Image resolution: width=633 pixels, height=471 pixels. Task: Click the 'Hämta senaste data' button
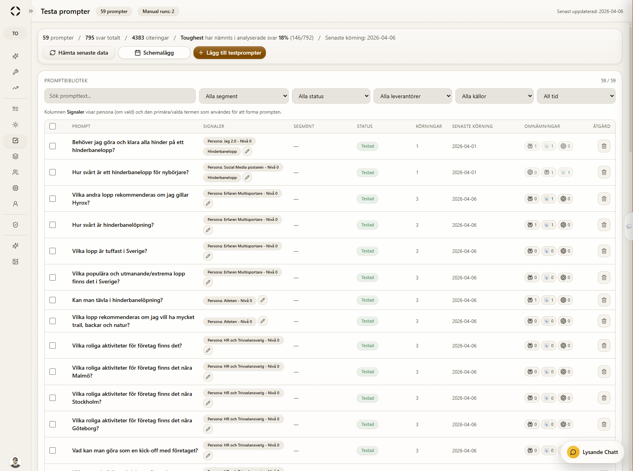79,53
